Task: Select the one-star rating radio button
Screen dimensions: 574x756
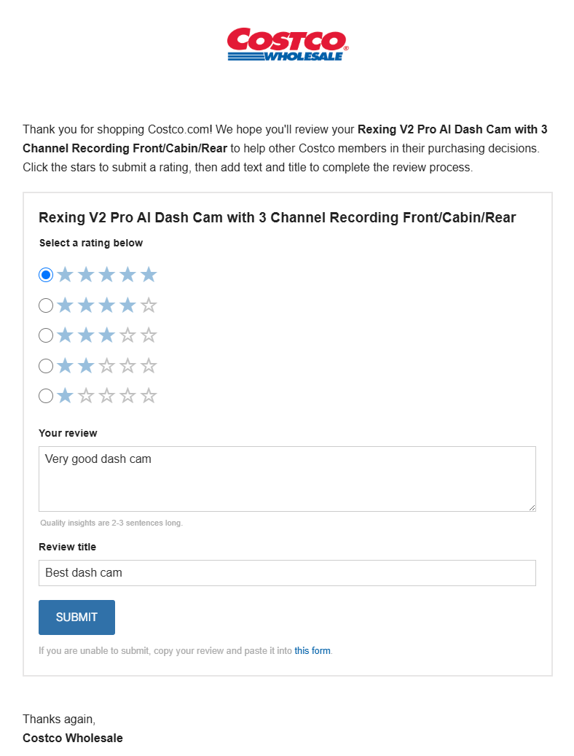Action: click(46, 396)
